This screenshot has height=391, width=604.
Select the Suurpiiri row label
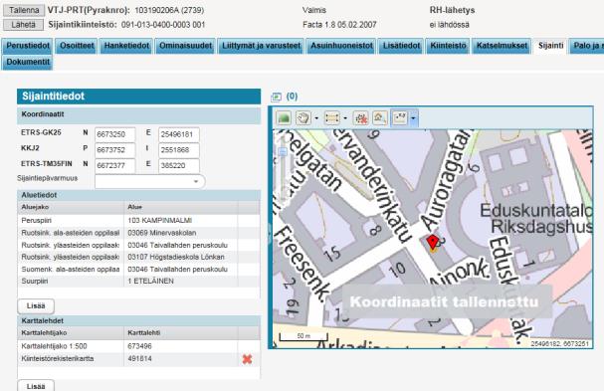[71, 282]
